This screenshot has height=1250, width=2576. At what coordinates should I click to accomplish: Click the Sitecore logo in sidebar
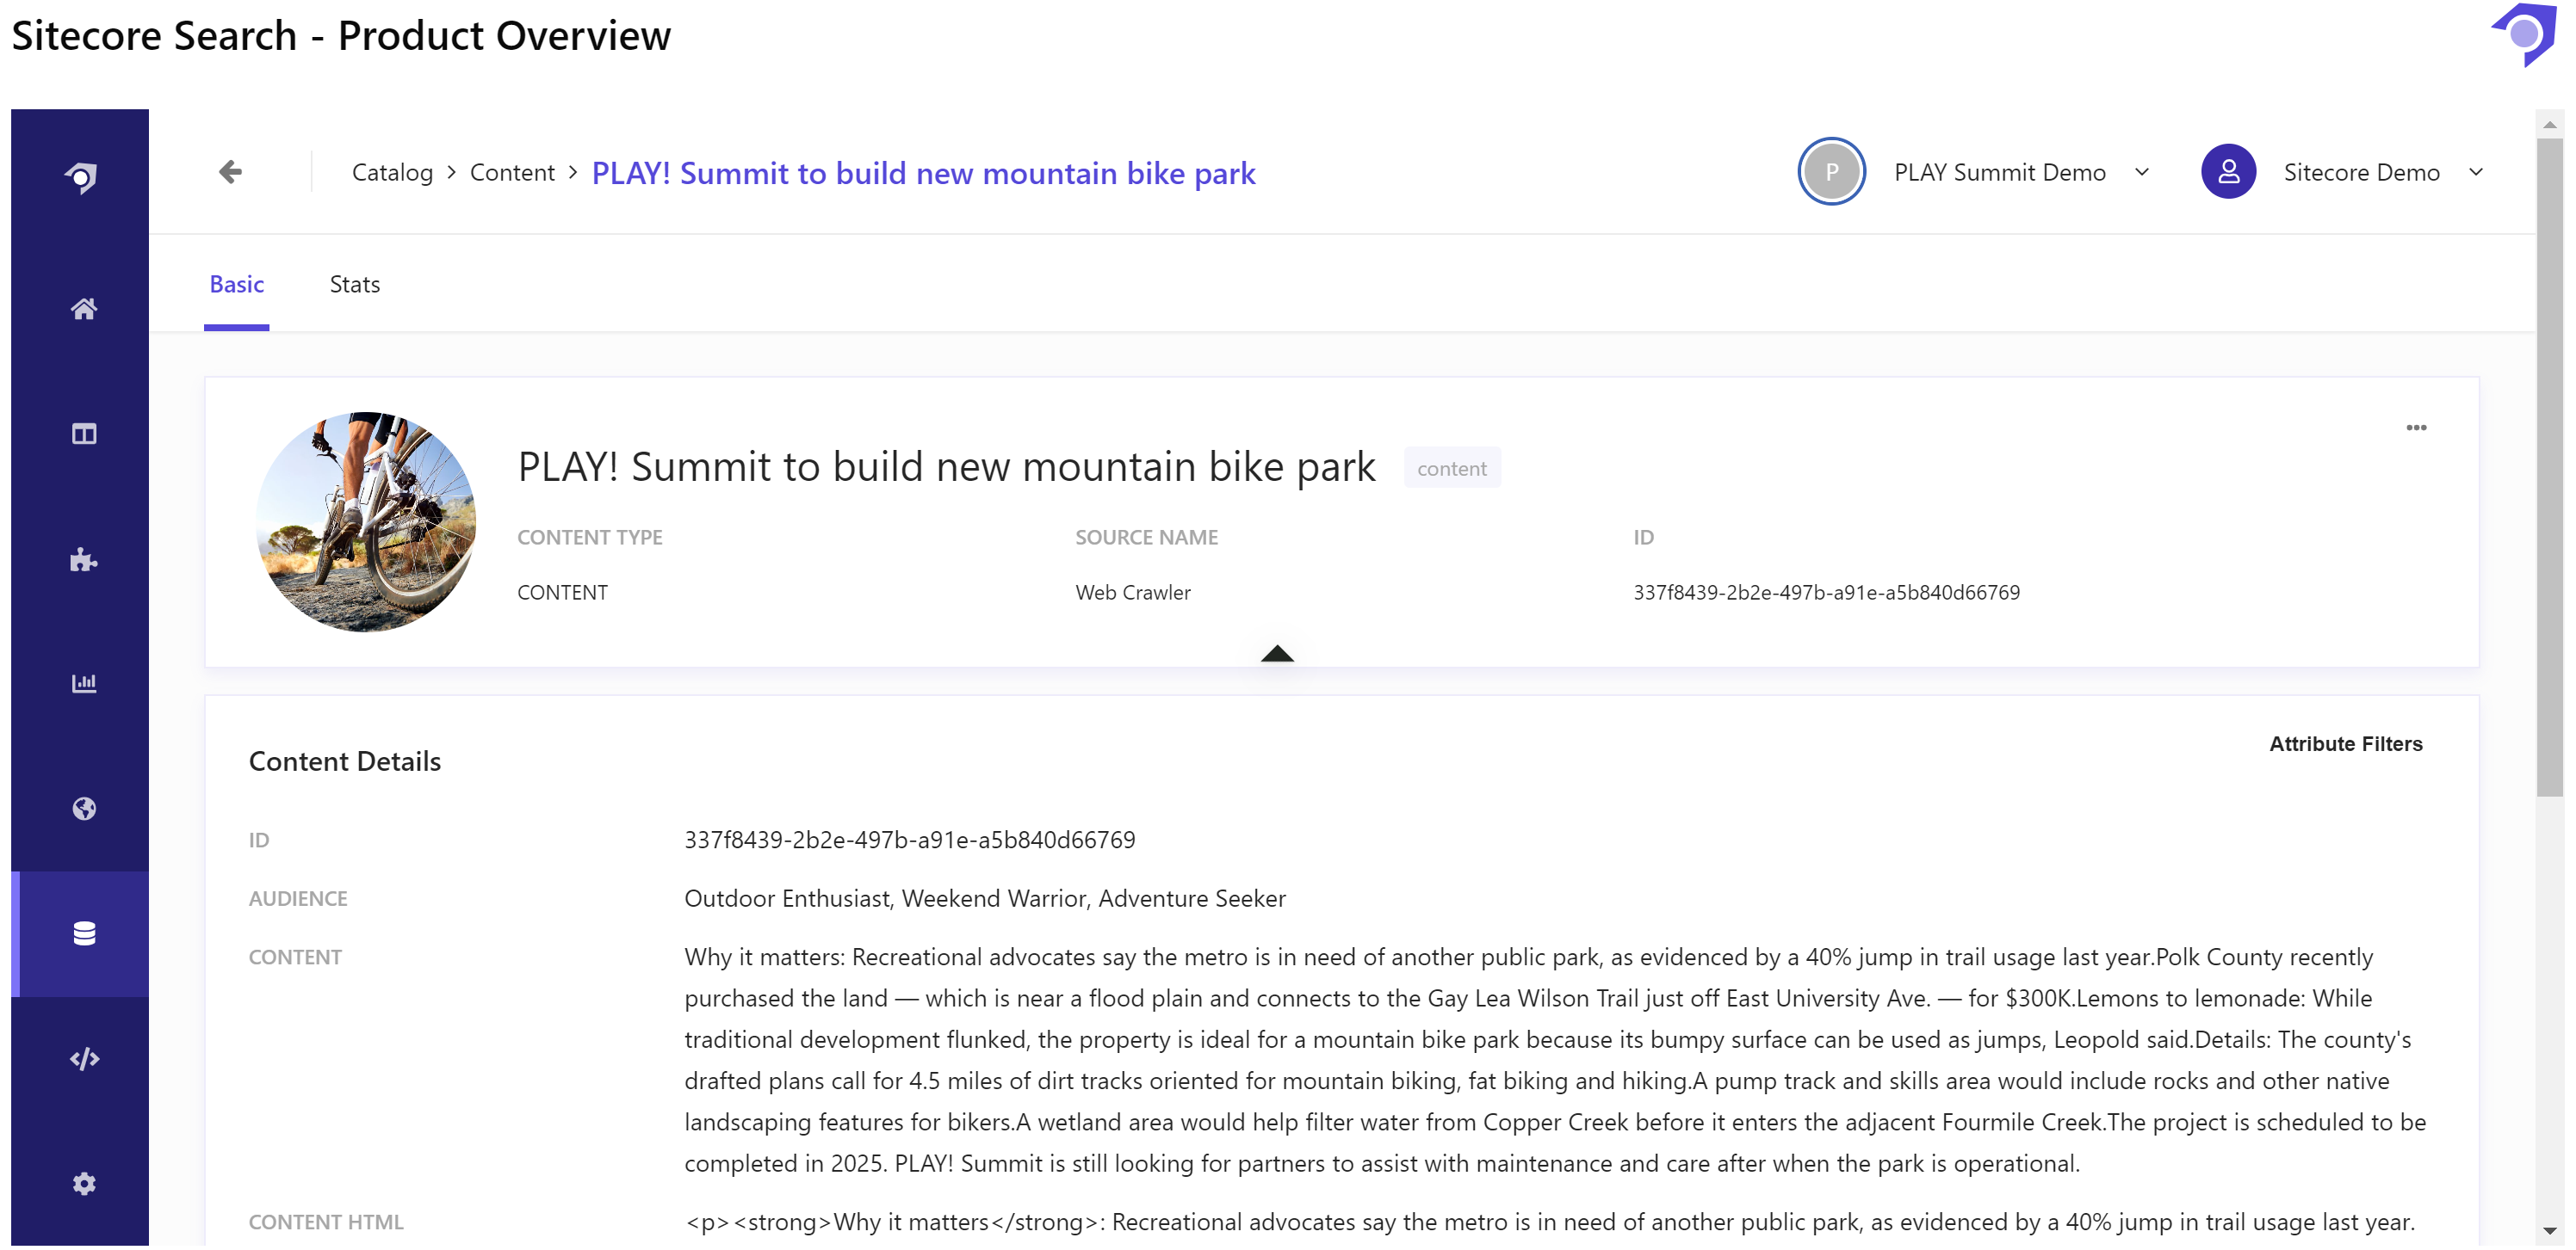tap(82, 177)
